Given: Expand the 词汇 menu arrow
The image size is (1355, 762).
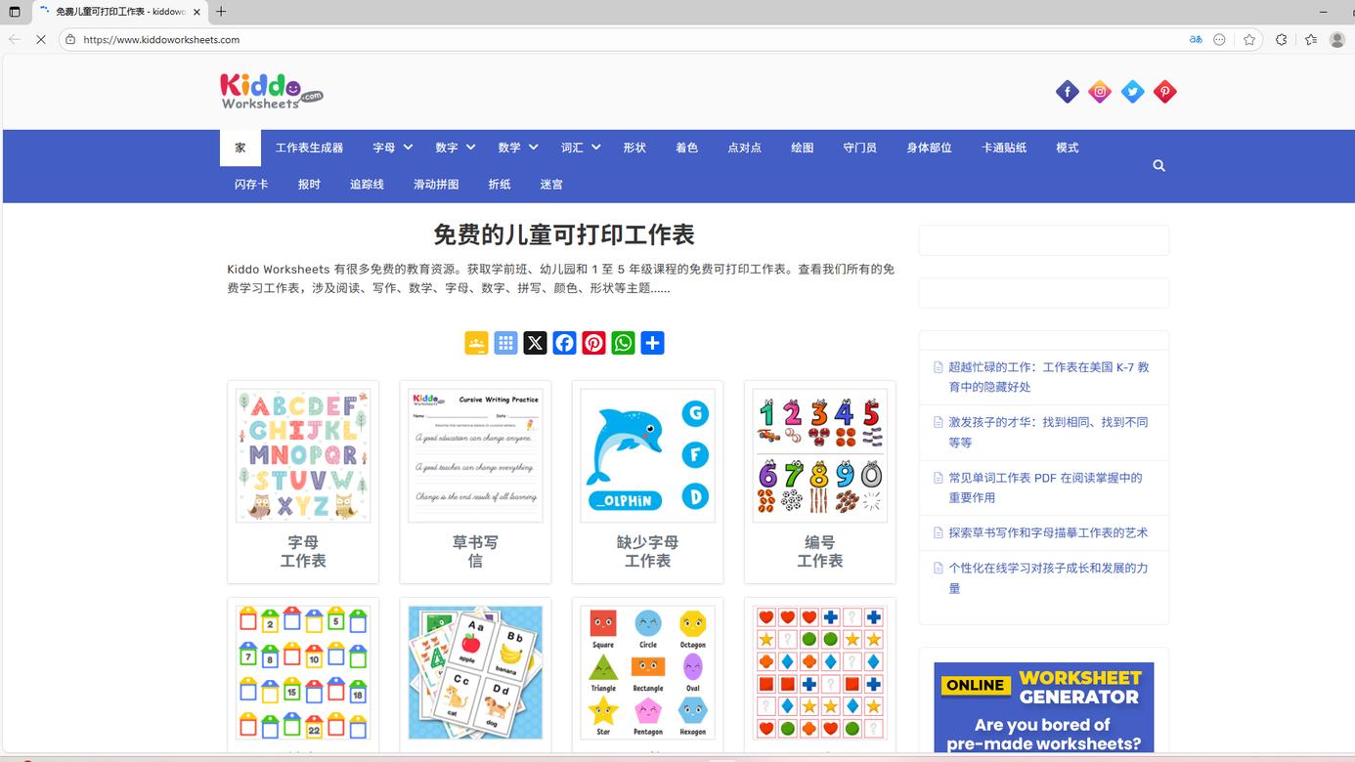Looking at the screenshot, I should point(595,148).
